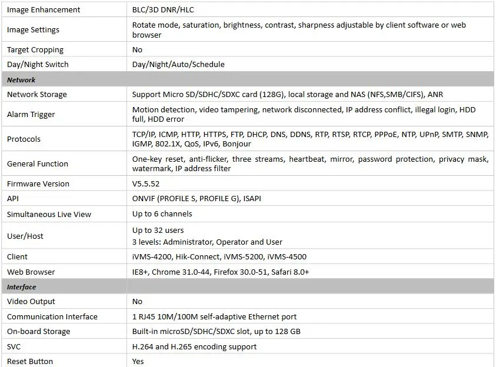Select the TCP/IP protocols list text
This screenshot has height=367, width=496.
(x=310, y=139)
